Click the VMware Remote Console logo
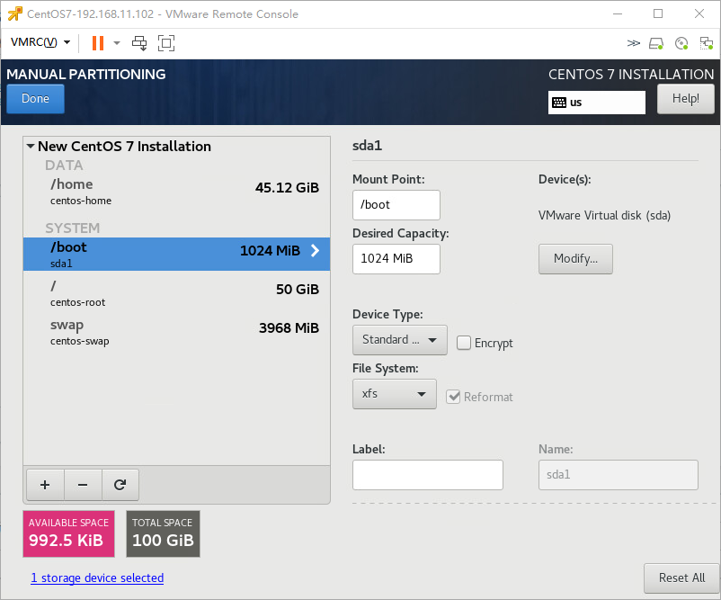This screenshot has height=600, width=721. pos(14,13)
